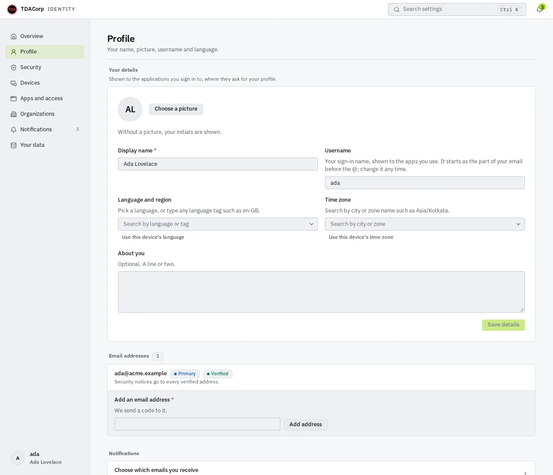The height and width of the screenshot is (475, 553).
Task: Click the Add an email address field
Action: 197,424
